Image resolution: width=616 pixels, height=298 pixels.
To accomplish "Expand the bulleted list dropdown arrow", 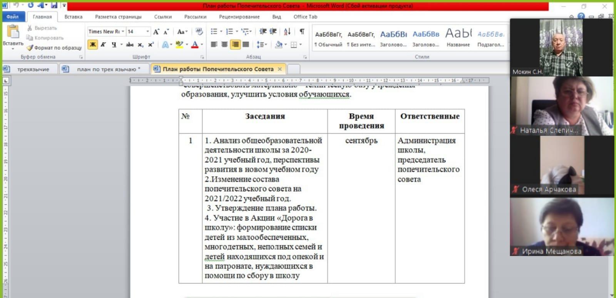I will tap(221, 32).
